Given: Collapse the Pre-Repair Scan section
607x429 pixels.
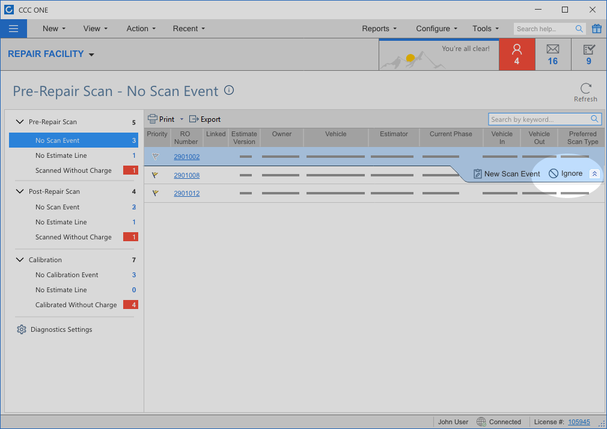Looking at the screenshot, I should pos(19,122).
